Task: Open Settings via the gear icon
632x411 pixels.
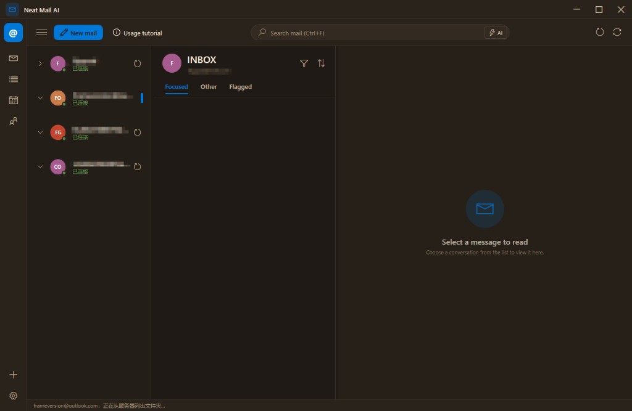Action: point(13,395)
